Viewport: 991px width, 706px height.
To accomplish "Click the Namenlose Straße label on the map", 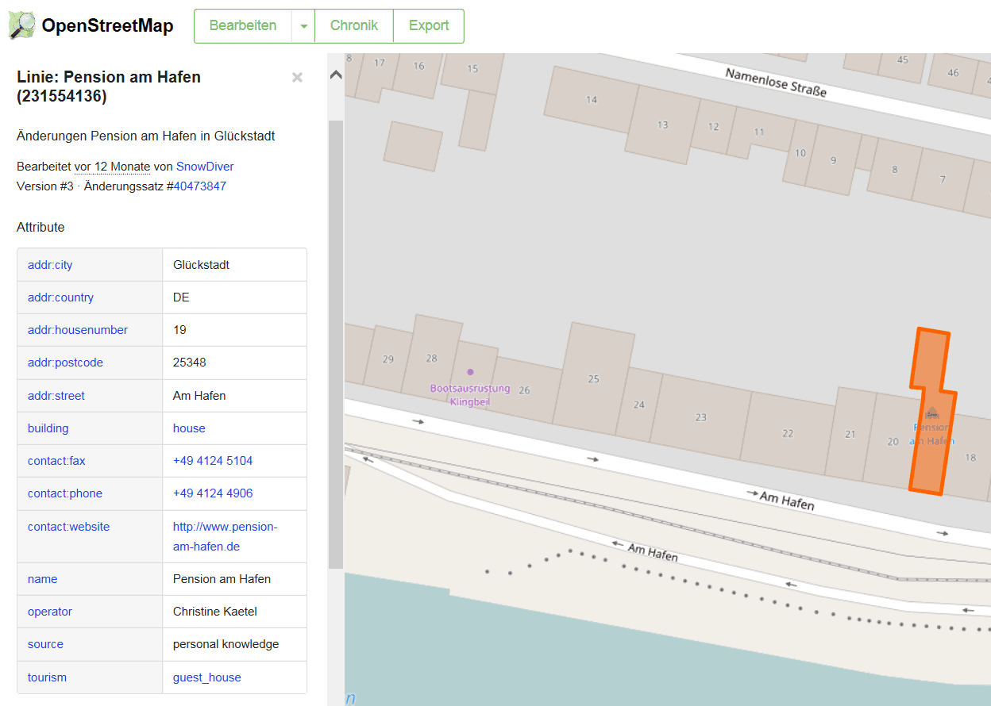I will pos(776,82).
